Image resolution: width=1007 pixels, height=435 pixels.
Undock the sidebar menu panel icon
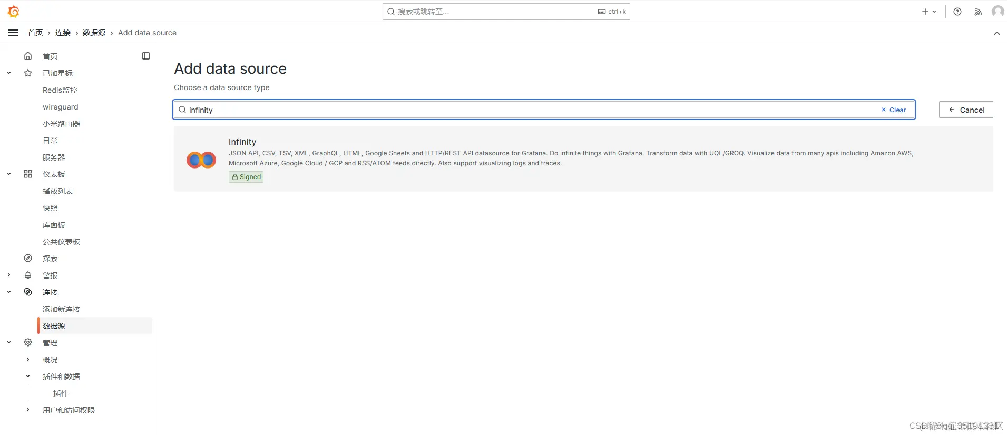pyautogui.click(x=146, y=56)
